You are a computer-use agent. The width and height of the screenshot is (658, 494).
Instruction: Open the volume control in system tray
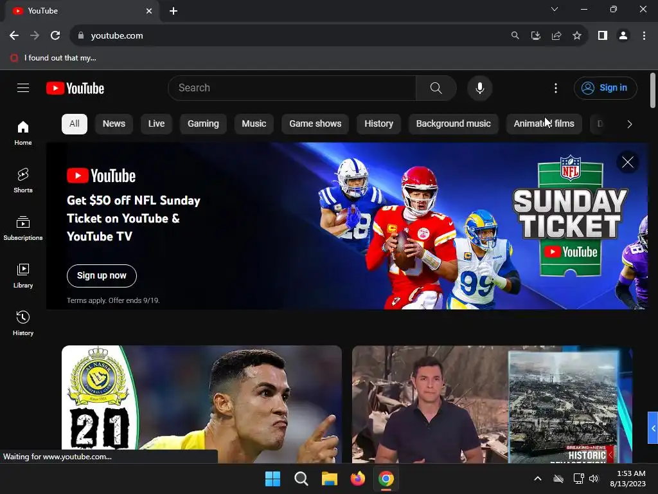pyautogui.click(x=593, y=479)
